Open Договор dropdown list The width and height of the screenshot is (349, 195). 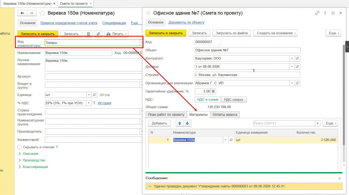coord(292,67)
